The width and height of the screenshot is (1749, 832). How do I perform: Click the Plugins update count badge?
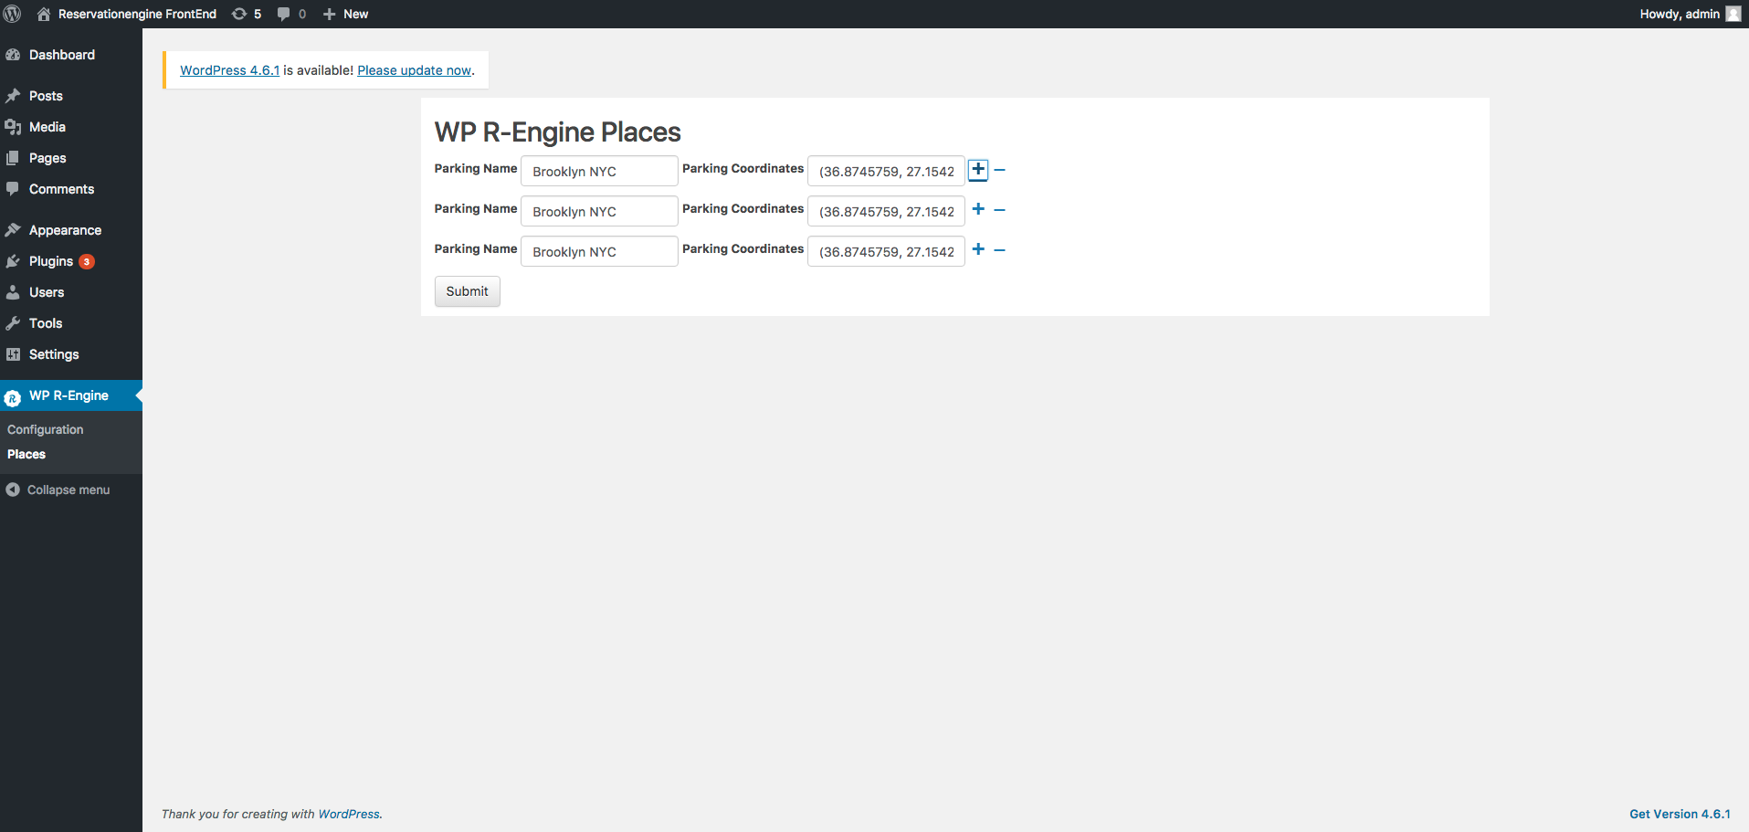(87, 261)
